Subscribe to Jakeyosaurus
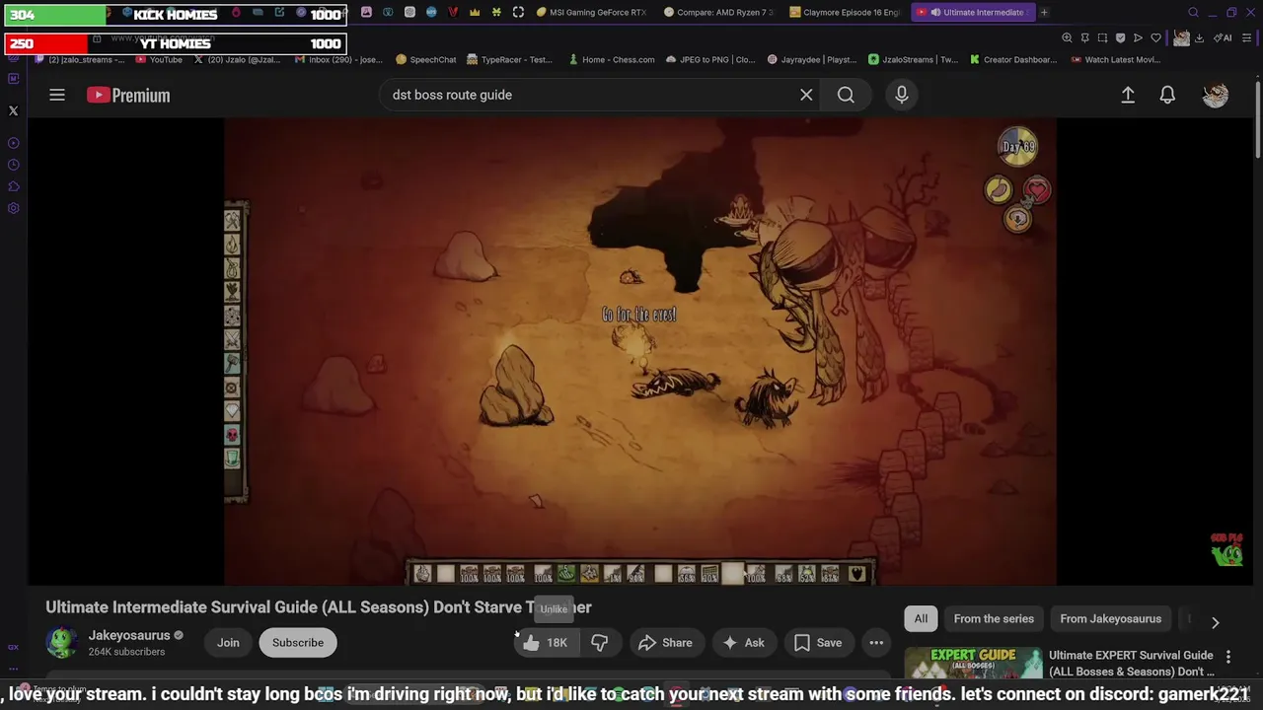This screenshot has width=1263, height=710. click(x=298, y=643)
